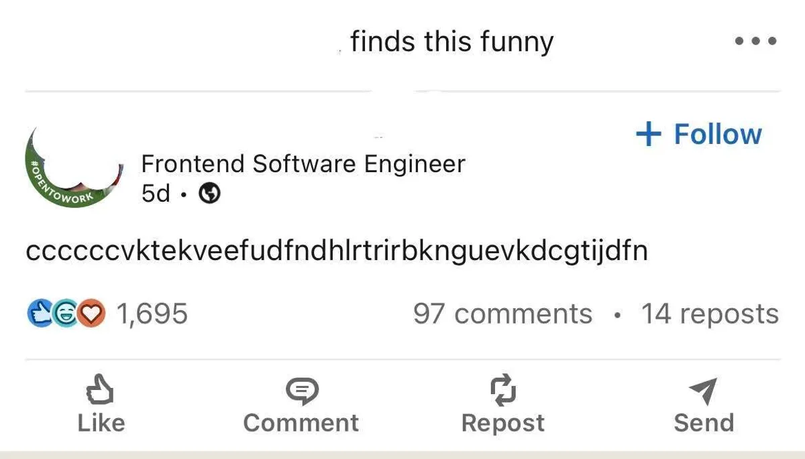Open the poster's #OPENTOWORK profile picture
The height and width of the screenshot is (459, 805).
pos(72,168)
